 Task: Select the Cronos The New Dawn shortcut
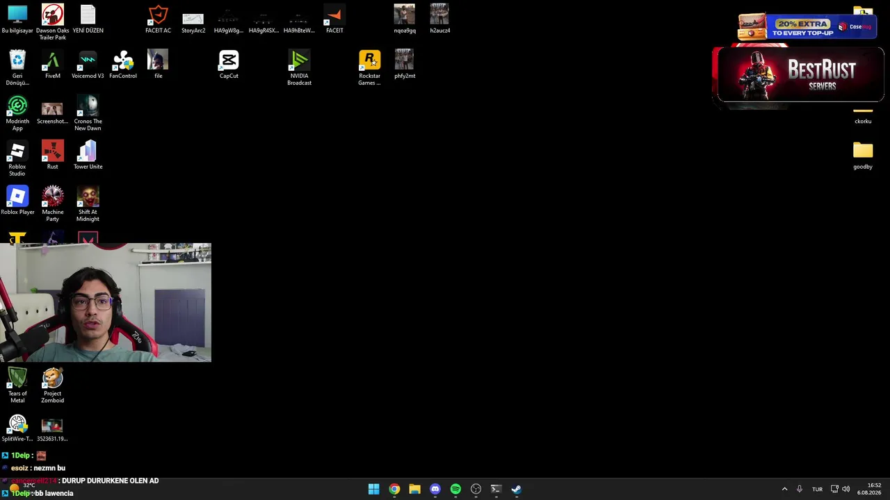tap(88, 113)
